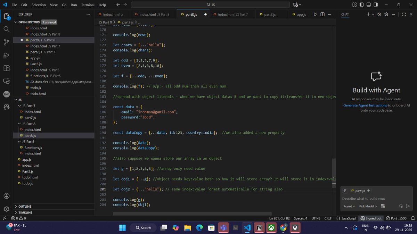Open notifications bell in status bar
This screenshot has width=417, height=234.
[412, 218]
